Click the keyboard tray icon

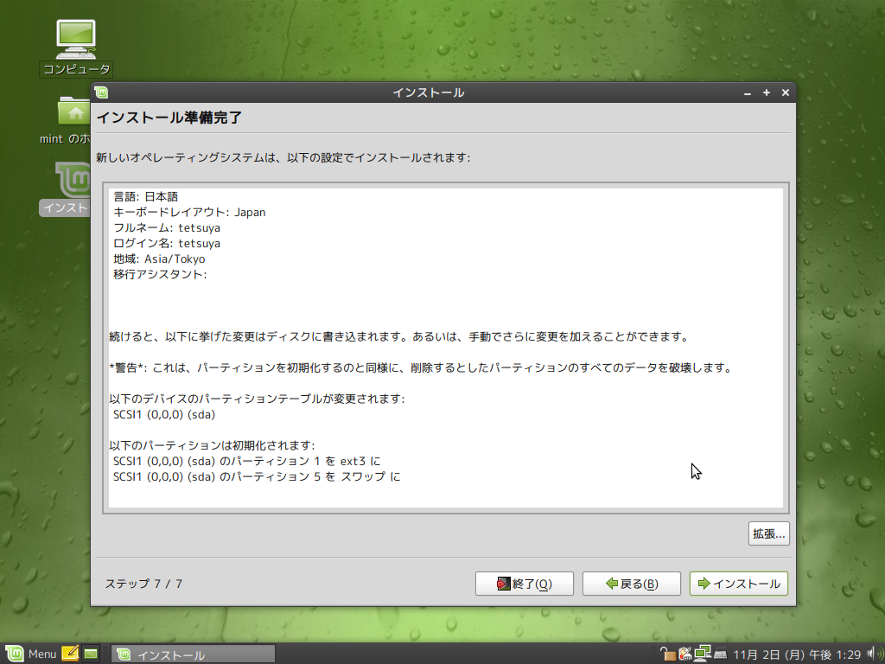(x=720, y=654)
